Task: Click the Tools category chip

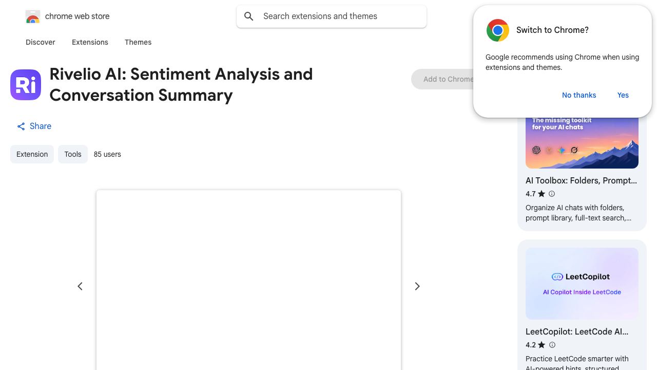Action: [73, 154]
